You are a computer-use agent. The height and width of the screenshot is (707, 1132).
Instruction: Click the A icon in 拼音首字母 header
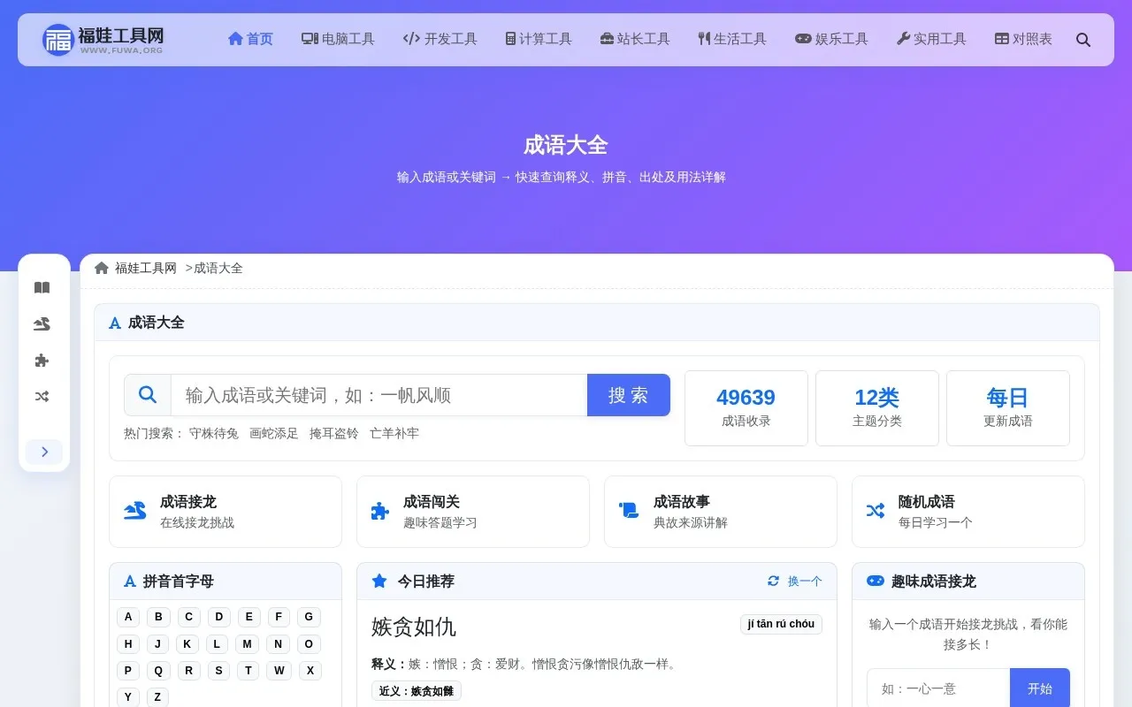(x=130, y=581)
